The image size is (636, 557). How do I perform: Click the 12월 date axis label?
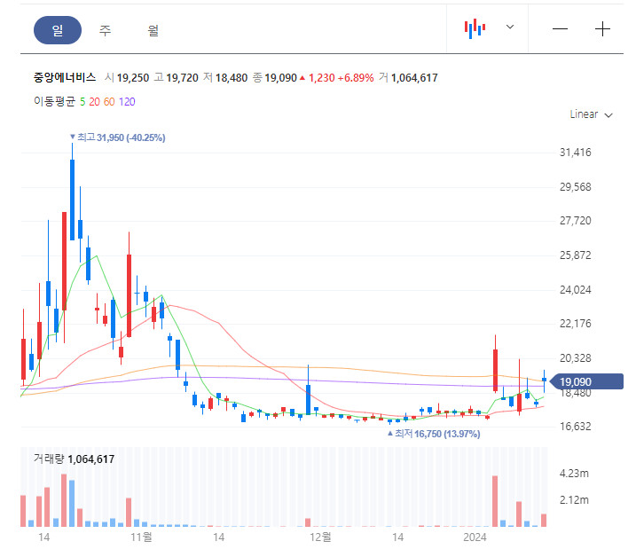click(x=320, y=537)
